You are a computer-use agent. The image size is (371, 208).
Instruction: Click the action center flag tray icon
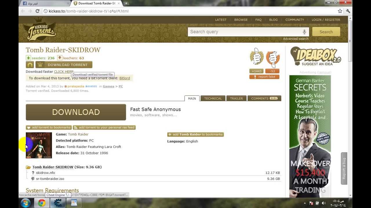click(x=311, y=203)
